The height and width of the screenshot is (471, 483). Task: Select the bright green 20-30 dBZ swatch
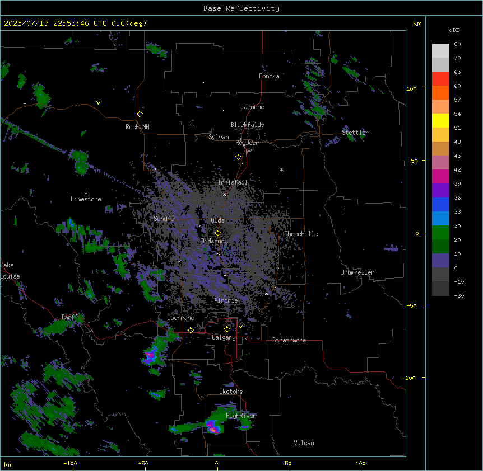(440, 233)
